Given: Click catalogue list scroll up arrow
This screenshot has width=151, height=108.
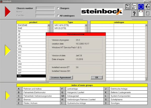Looking at the screenshot, I should pos(146,25).
